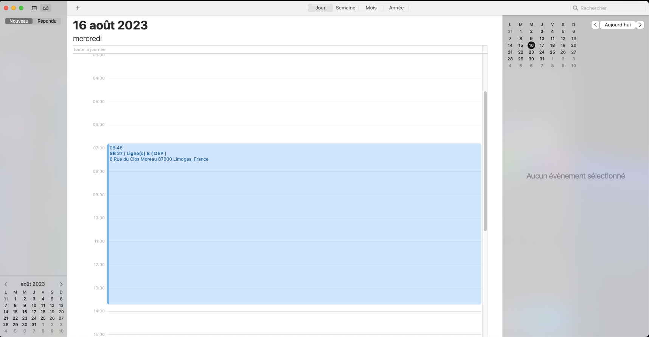The width and height of the screenshot is (649, 337).
Task: Select date 22 in sidebar mini calendar
Action: coord(15,318)
